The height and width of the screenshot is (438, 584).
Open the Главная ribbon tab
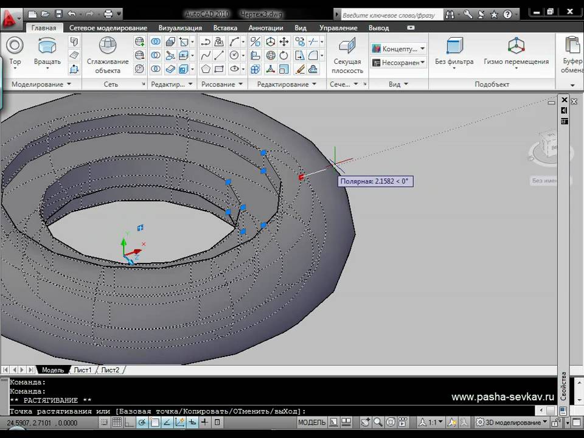tap(44, 28)
